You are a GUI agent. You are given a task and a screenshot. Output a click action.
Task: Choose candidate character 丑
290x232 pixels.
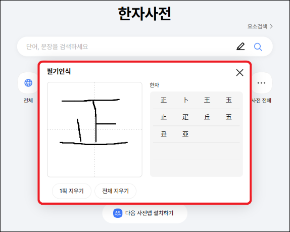(164, 134)
